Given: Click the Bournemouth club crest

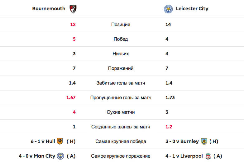Looking at the screenshot, I should (73, 9).
